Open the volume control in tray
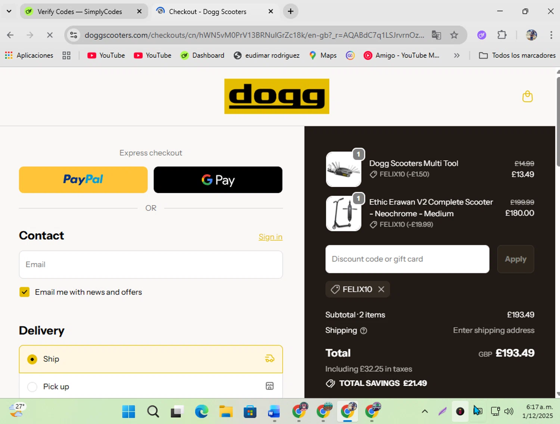The width and height of the screenshot is (560, 424). coord(509,411)
